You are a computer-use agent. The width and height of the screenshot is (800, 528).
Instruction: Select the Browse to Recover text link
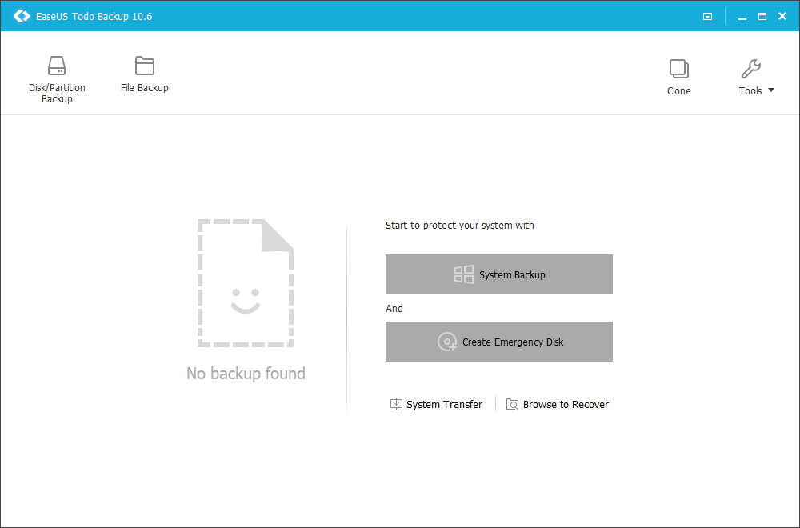click(x=566, y=405)
